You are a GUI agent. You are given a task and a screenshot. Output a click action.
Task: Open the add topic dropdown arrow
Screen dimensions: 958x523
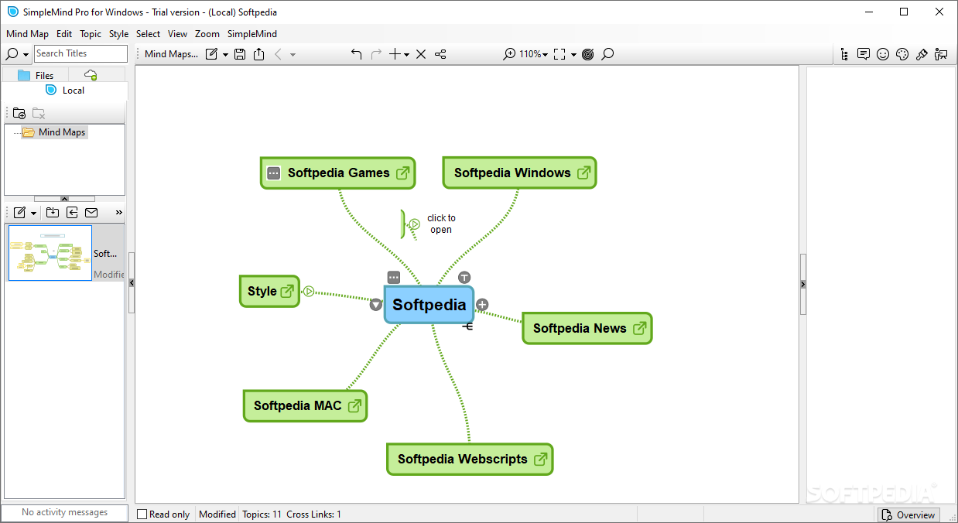point(406,55)
